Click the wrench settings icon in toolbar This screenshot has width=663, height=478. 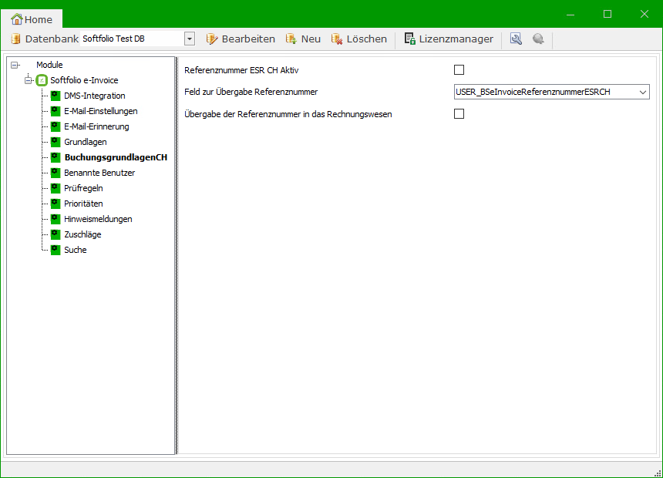coord(516,39)
